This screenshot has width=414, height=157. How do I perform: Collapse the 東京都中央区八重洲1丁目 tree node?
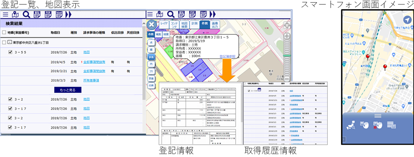(9, 43)
